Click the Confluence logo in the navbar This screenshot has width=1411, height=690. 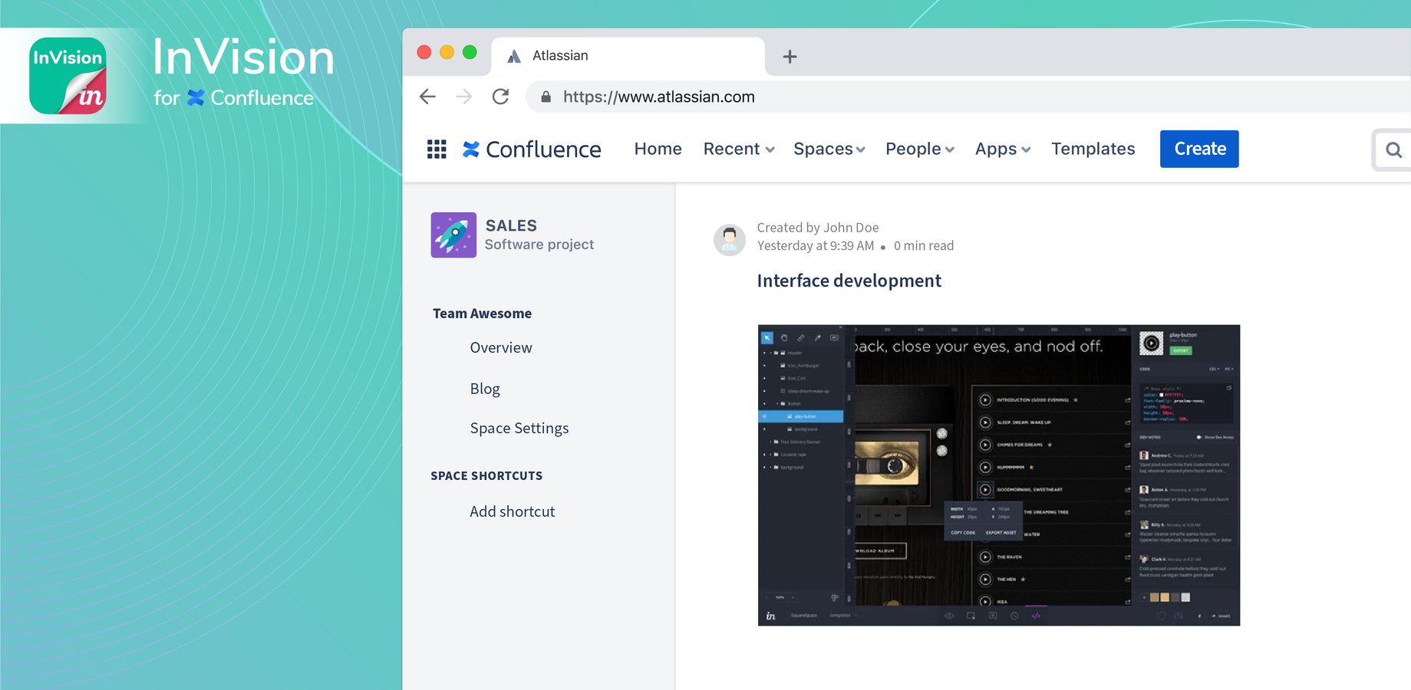coord(532,149)
